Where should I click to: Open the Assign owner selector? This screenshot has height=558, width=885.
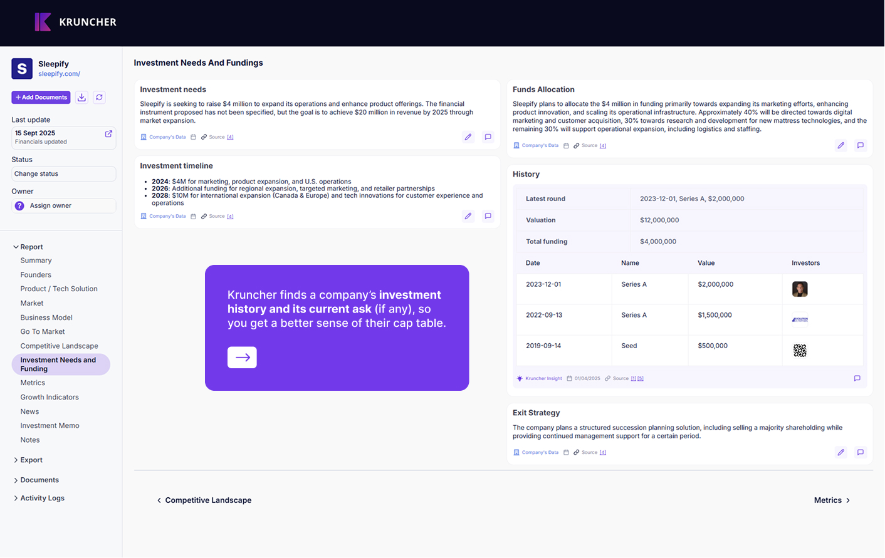63,205
